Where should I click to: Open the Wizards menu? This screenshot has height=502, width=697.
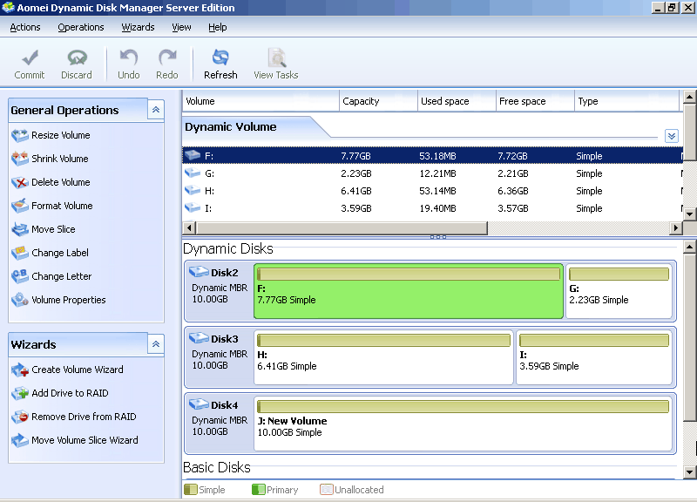(x=138, y=27)
